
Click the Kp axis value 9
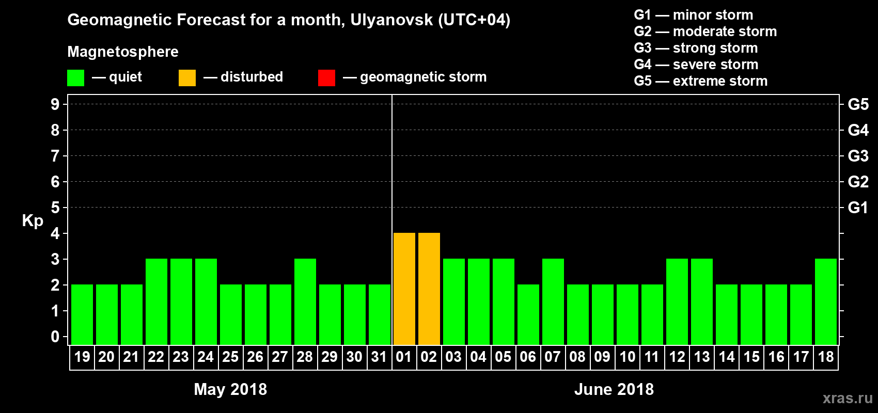[x=55, y=104]
